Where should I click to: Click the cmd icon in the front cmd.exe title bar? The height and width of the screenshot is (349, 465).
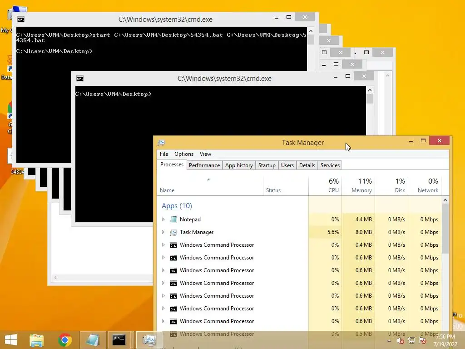click(80, 79)
